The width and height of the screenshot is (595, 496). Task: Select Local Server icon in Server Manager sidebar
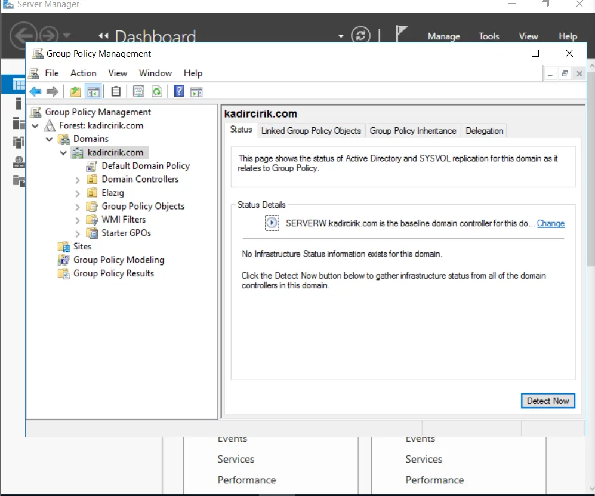(x=19, y=103)
